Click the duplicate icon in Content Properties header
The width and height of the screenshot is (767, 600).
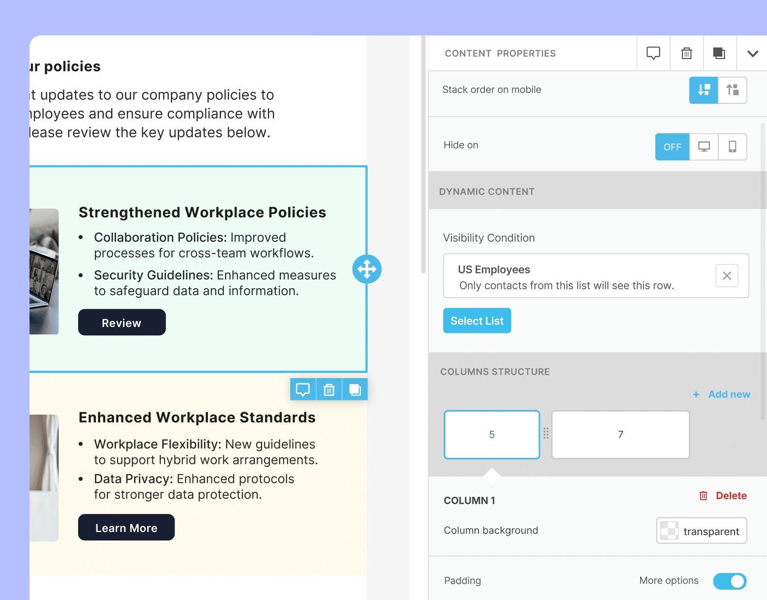pos(719,53)
